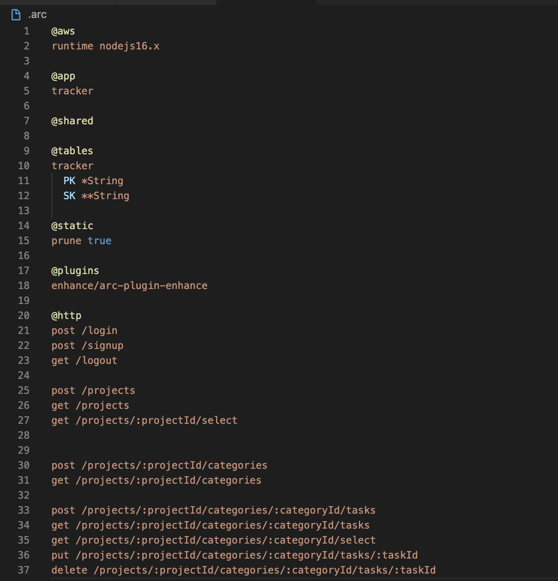Viewport: 558px width, 581px height.
Task: Click the delete tasks/:taskId route
Action: [244, 570]
